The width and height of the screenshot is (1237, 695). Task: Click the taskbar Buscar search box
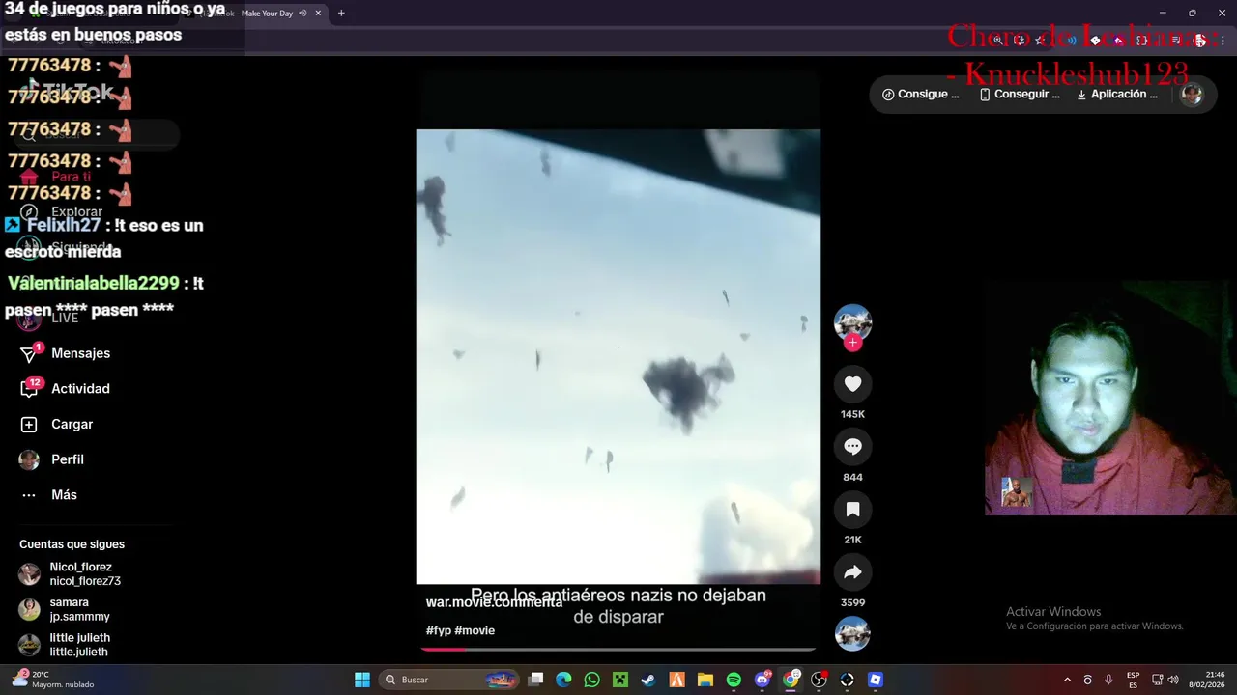(x=448, y=680)
